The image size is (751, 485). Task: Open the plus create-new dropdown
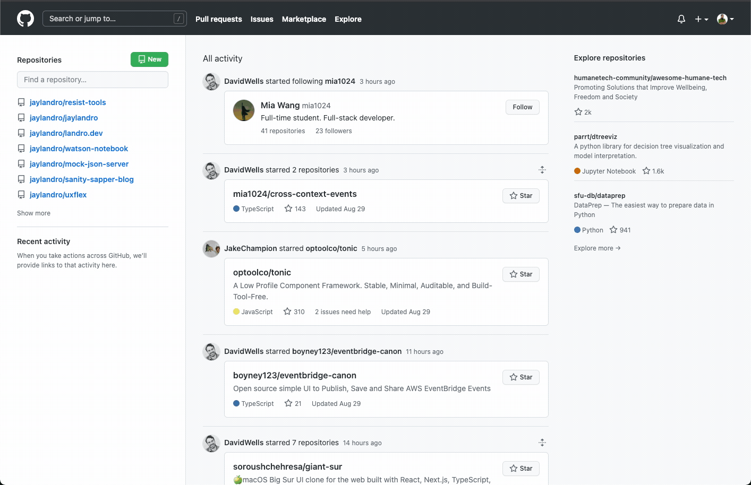tap(702, 19)
